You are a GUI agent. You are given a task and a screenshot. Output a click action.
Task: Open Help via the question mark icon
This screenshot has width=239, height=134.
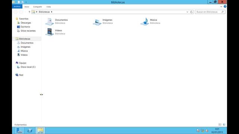225,6
